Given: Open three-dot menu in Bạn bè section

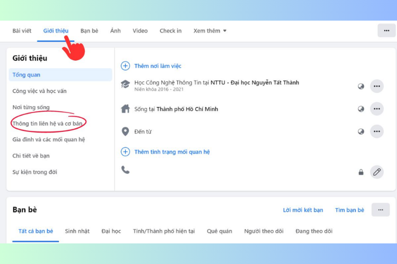Looking at the screenshot, I should 381,210.
